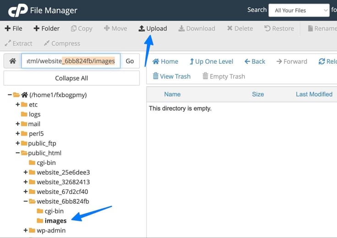
Task: Click the Download toolbar button
Action: tap(196, 28)
